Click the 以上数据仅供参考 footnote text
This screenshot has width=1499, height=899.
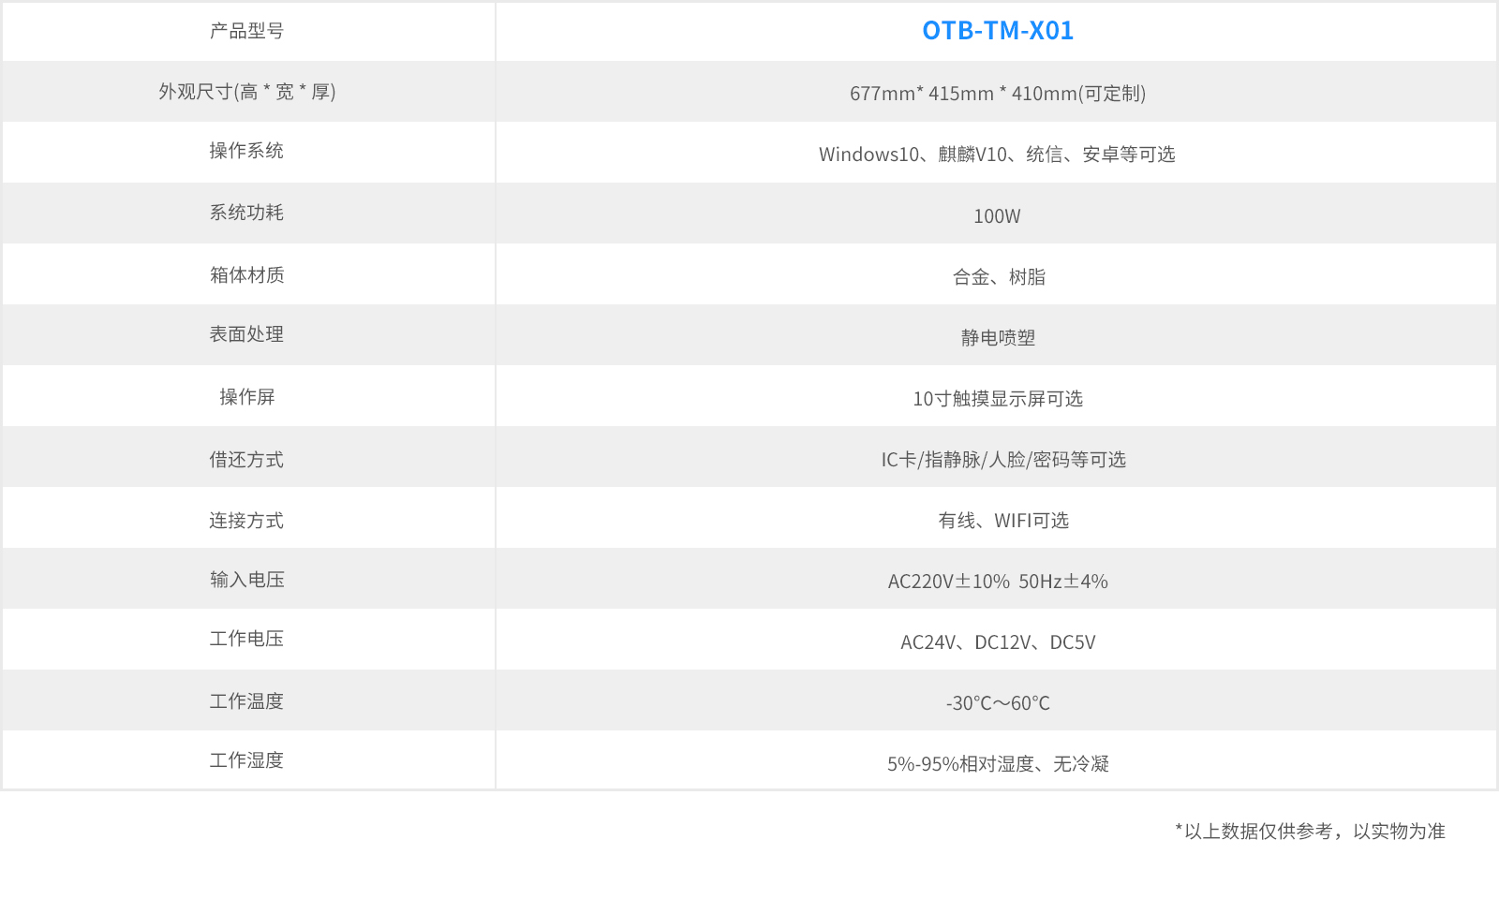coord(1310,832)
